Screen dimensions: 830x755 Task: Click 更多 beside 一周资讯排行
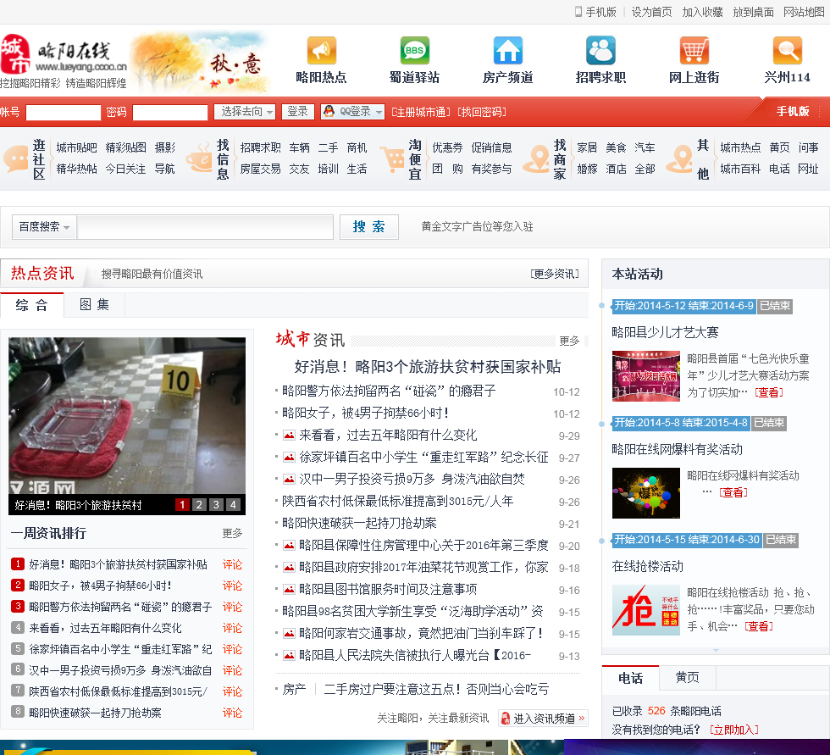(232, 533)
